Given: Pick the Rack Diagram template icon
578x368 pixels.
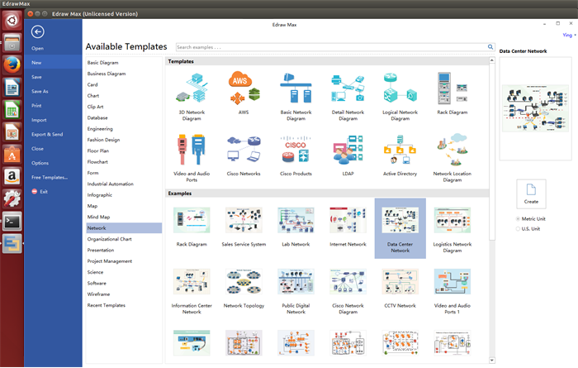Looking at the screenshot, I should pyautogui.click(x=452, y=88).
